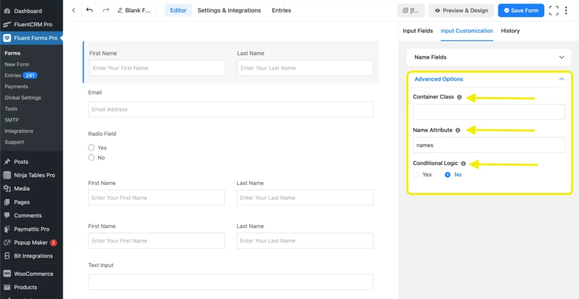Click the Container Class input field
Screen dimensions: 579x299
[x=489, y=112]
